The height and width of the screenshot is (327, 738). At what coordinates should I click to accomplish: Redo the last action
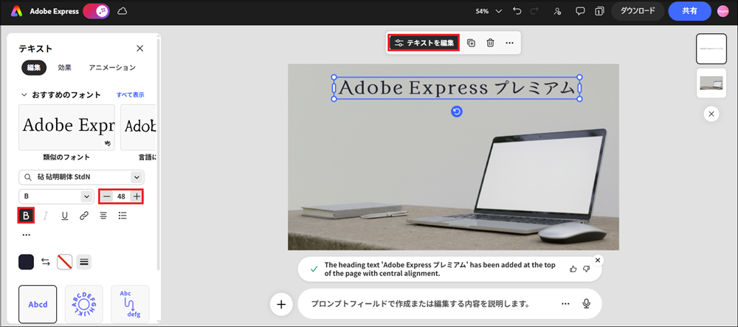click(534, 11)
